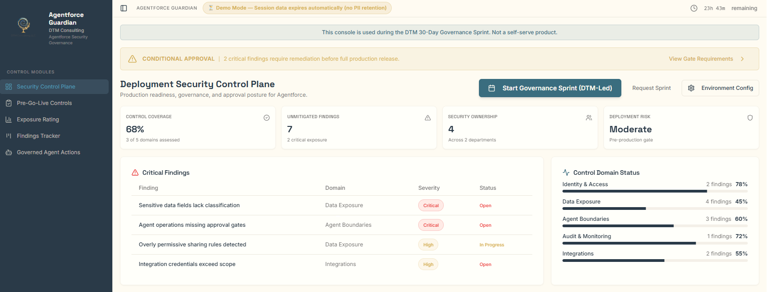Image resolution: width=767 pixels, height=292 pixels.
Task: Click the Request Sprint button
Action: click(x=651, y=88)
